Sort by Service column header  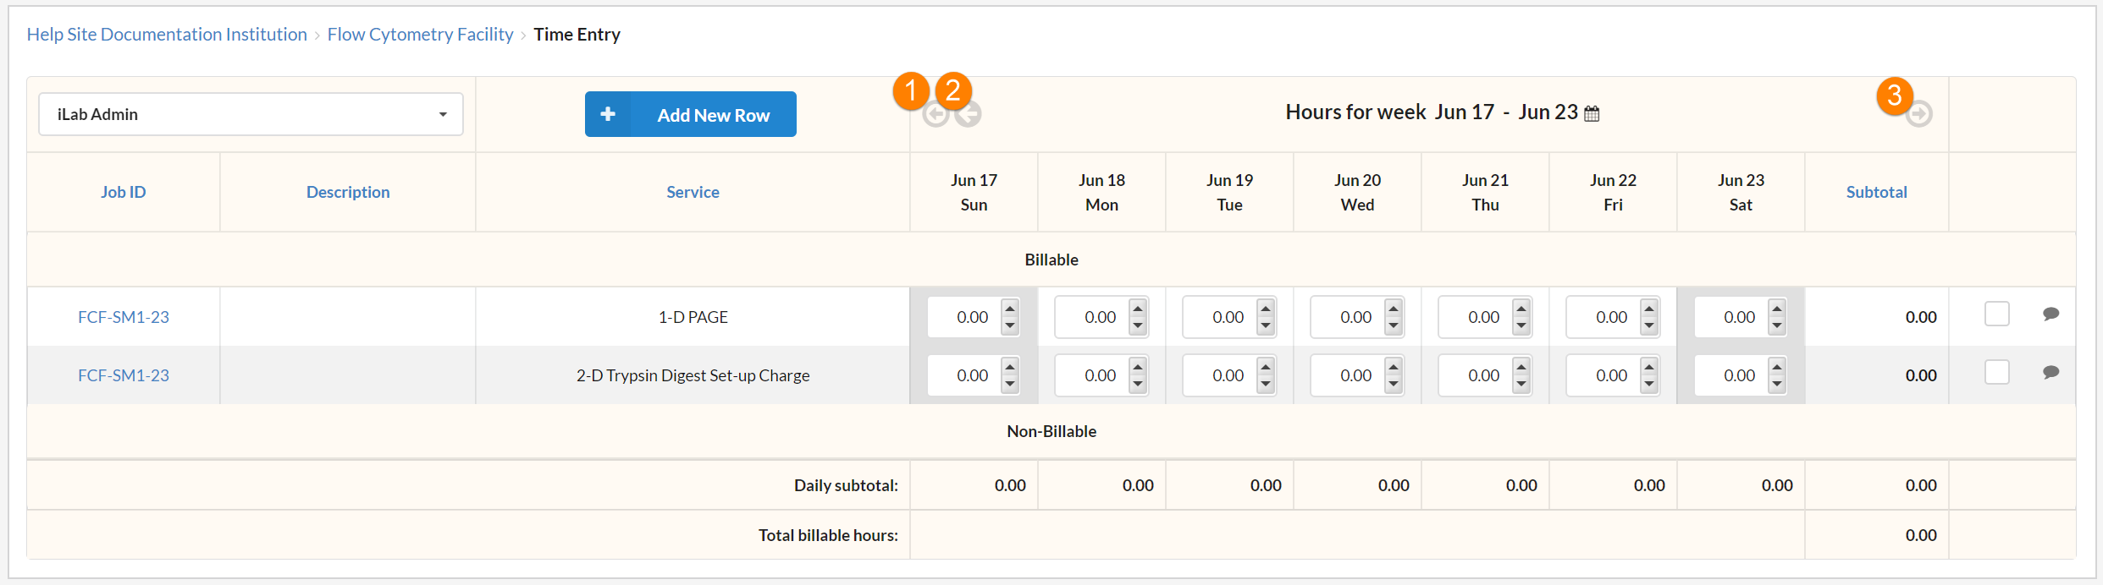tap(693, 192)
